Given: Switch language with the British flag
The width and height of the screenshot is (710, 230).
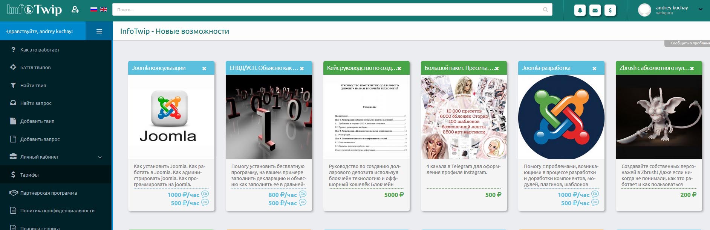Looking at the screenshot, I should (x=104, y=10).
